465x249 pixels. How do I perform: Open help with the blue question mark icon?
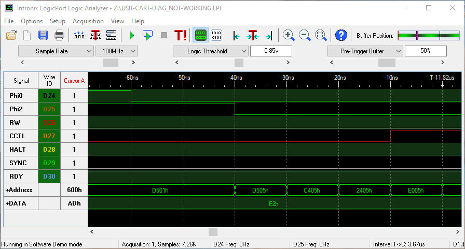coord(341,35)
